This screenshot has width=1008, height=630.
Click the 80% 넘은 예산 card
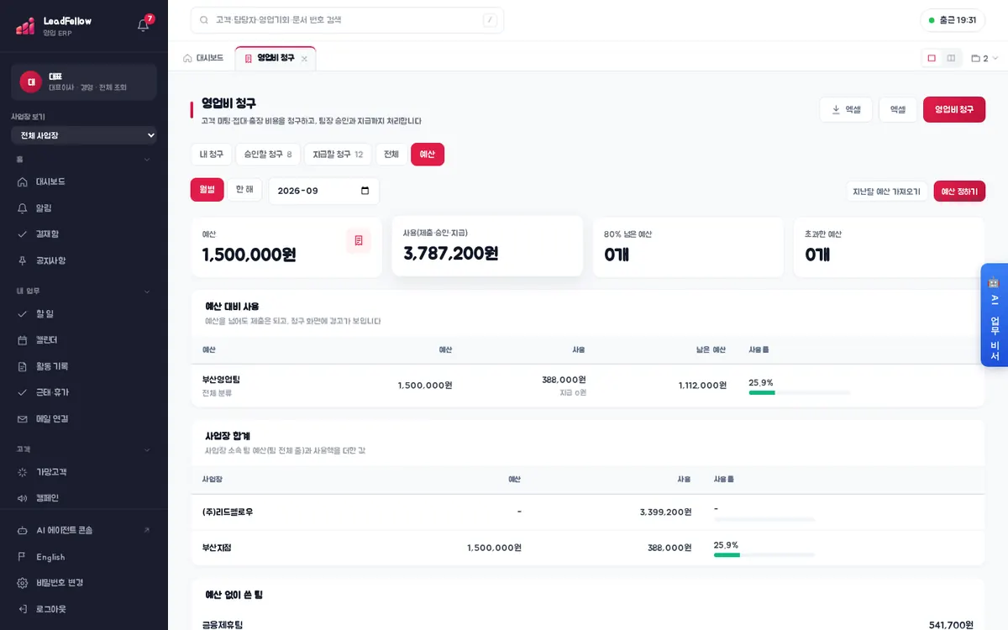688,246
